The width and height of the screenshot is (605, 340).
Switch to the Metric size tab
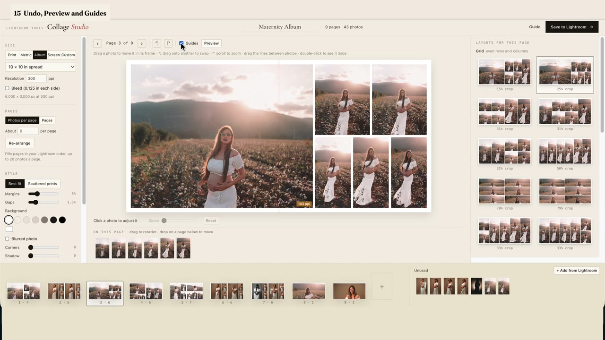click(x=26, y=55)
